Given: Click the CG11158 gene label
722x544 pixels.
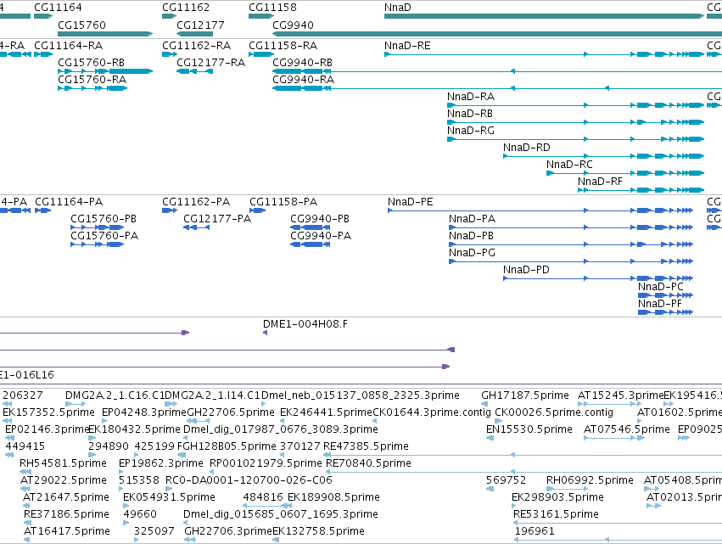Looking at the screenshot, I should pyautogui.click(x=272, y=8).
